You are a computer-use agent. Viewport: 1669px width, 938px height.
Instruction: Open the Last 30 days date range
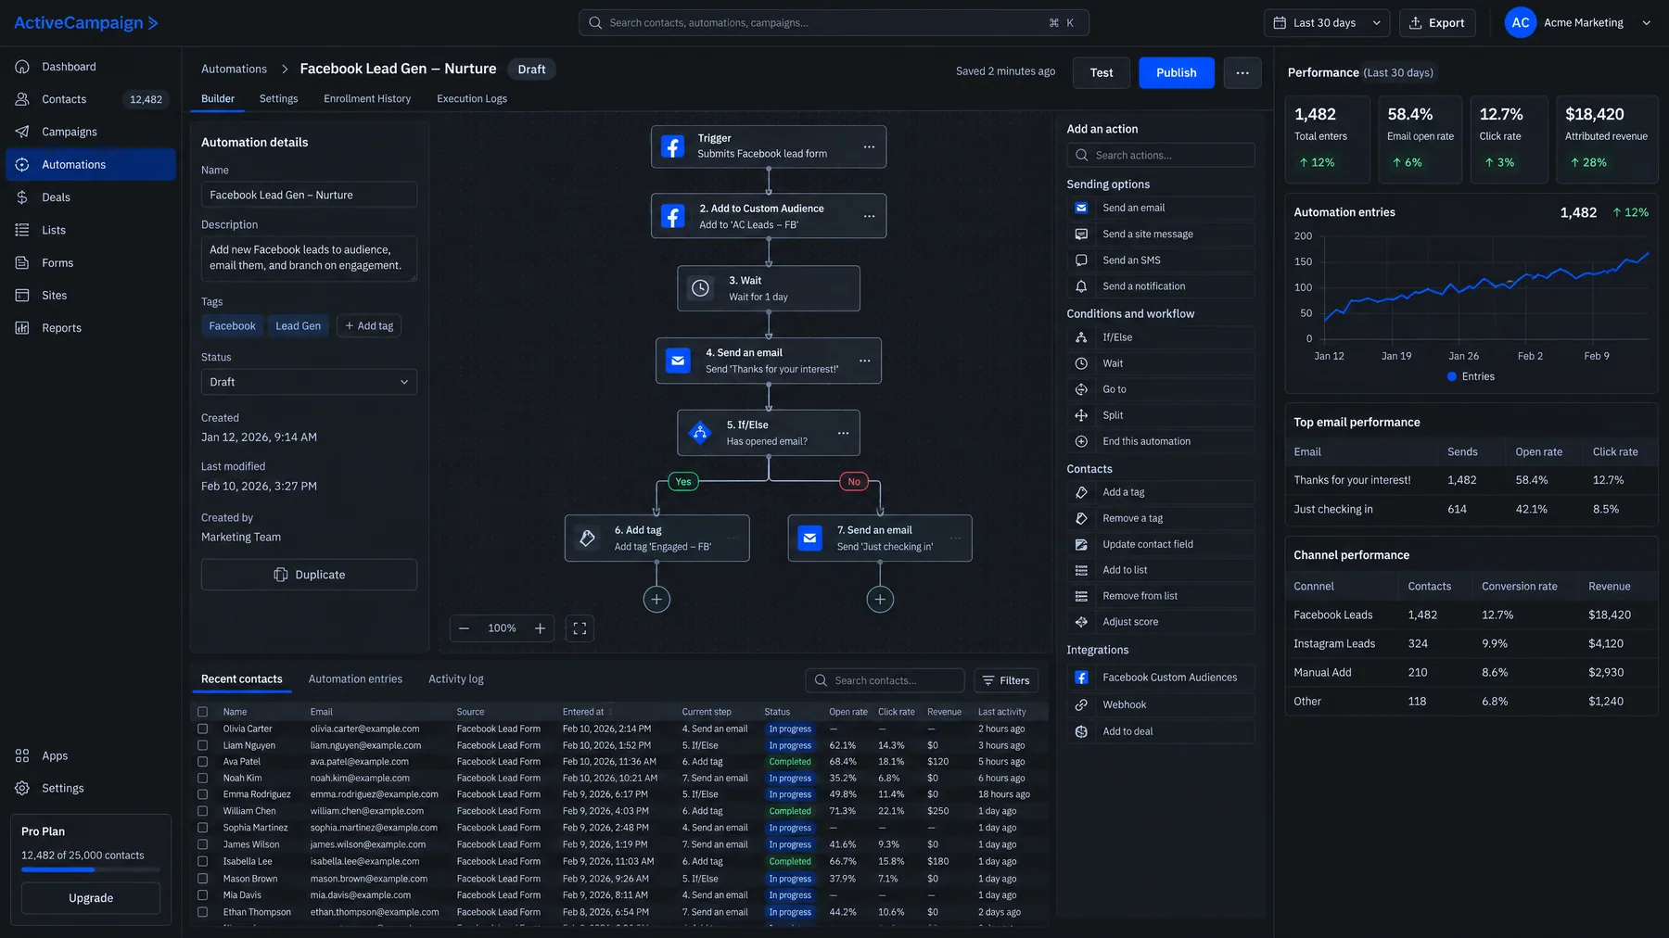coord(1326,23)
